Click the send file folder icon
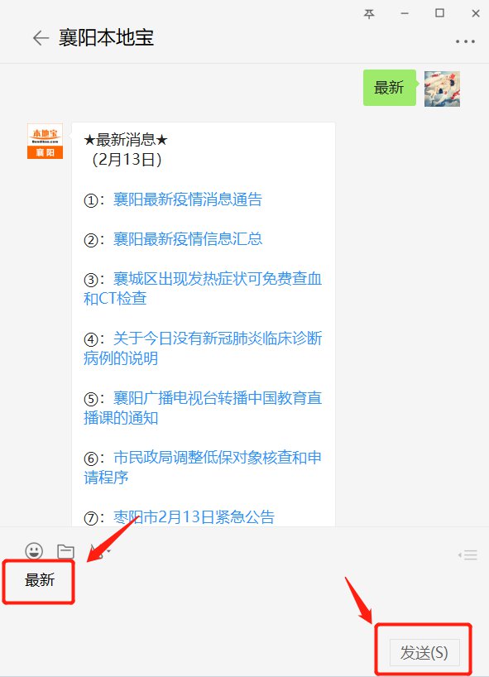The width and height of the screenshot is (489, 677). click(65, 551)
